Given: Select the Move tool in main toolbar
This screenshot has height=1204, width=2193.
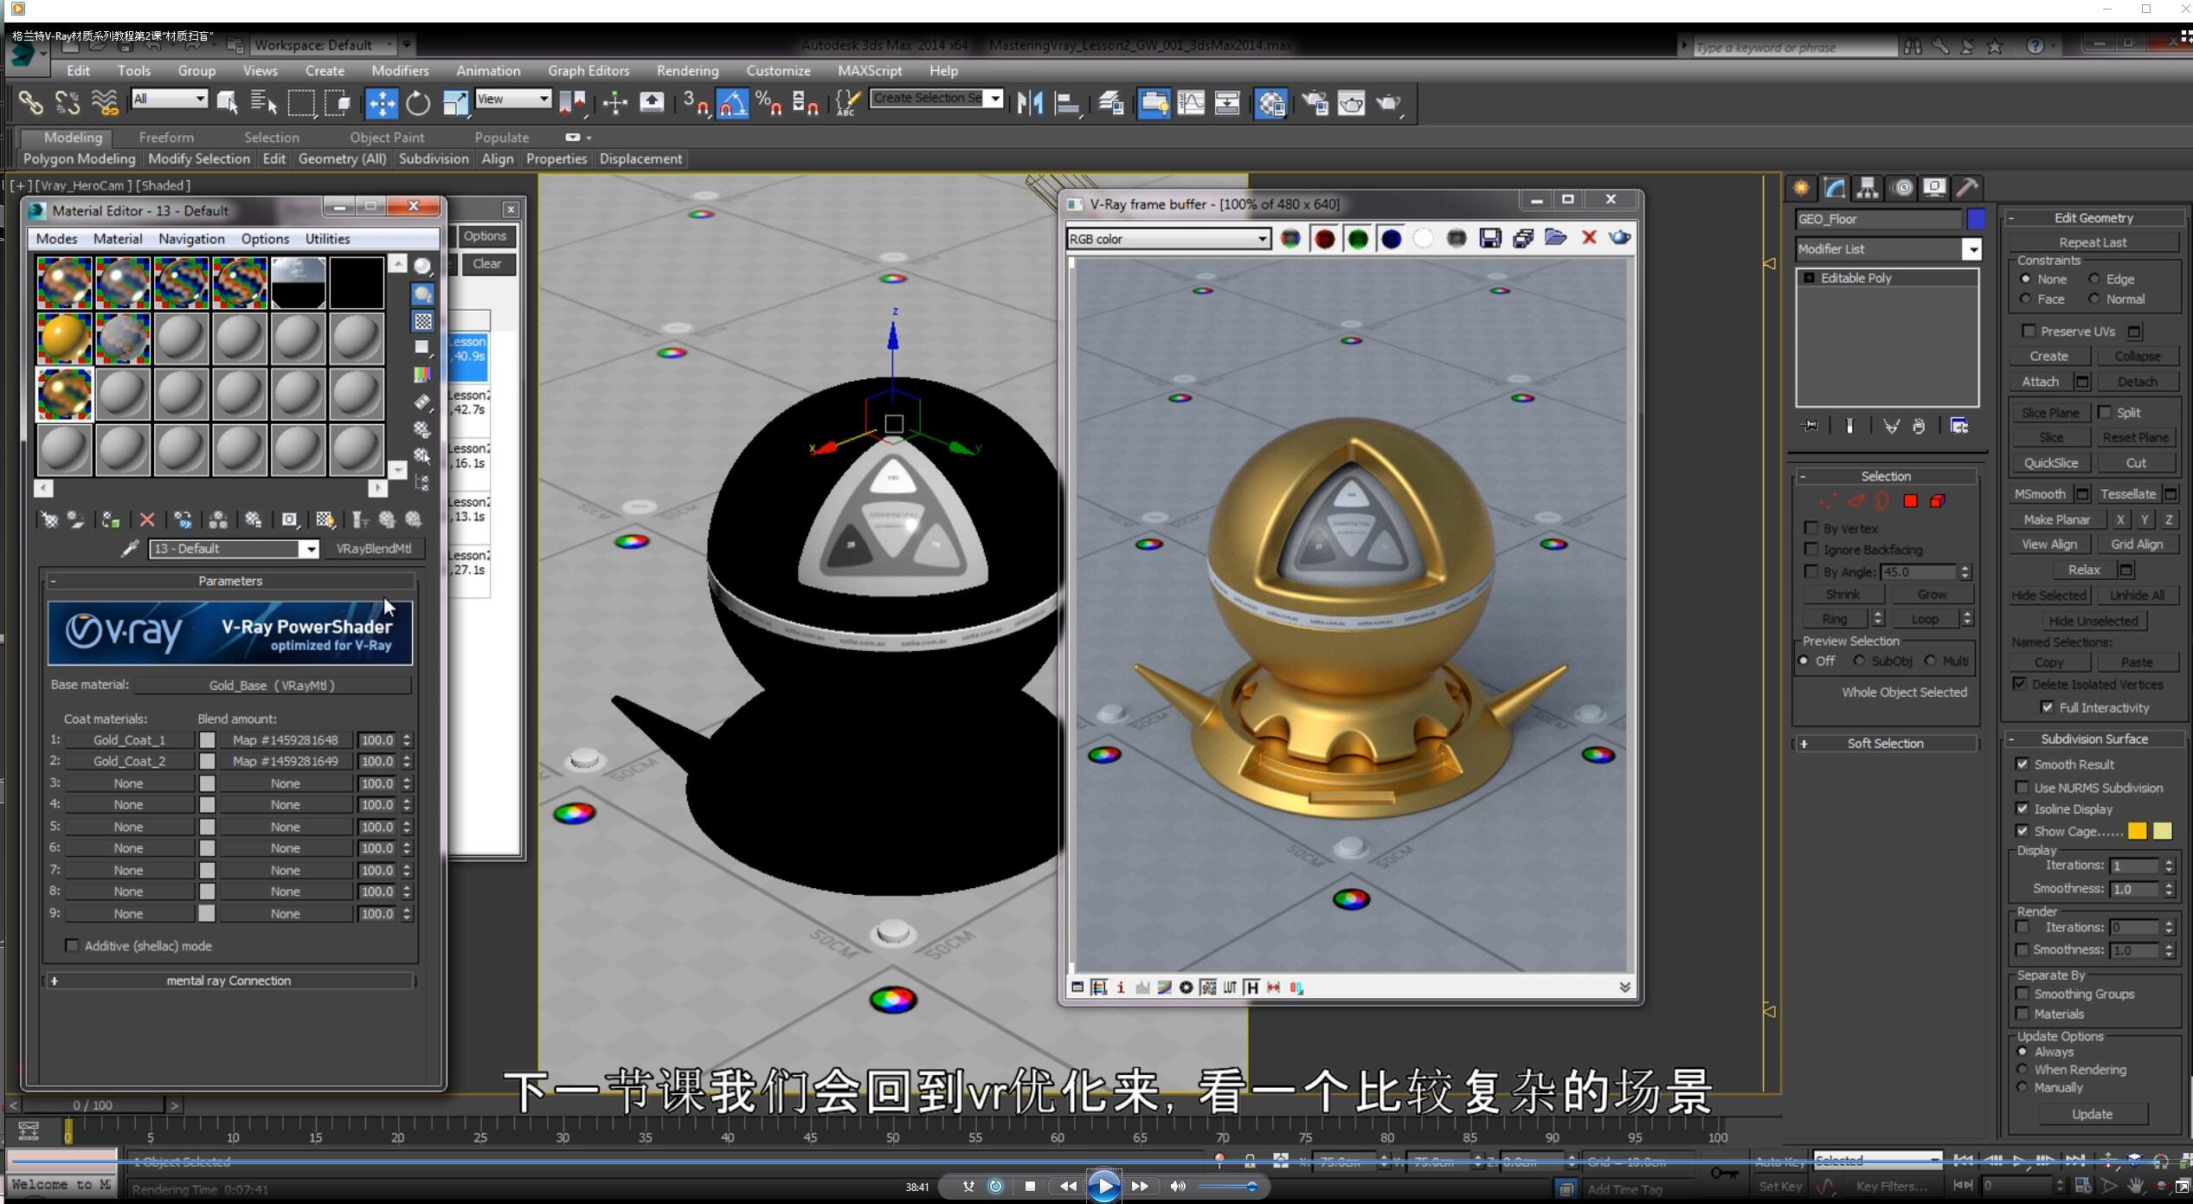Looking at the screenshot, I should pos(381,103).
